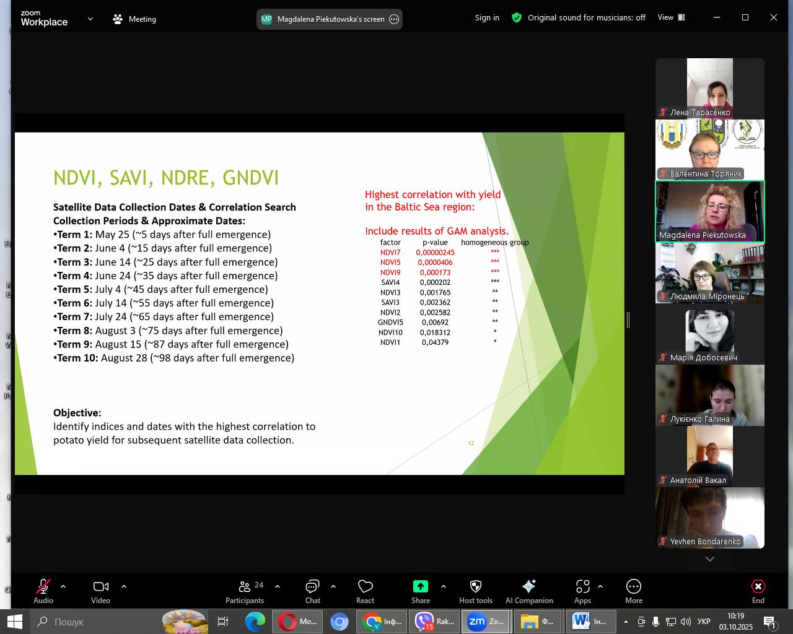Toggle the Video camera on or off

(100, 591)
